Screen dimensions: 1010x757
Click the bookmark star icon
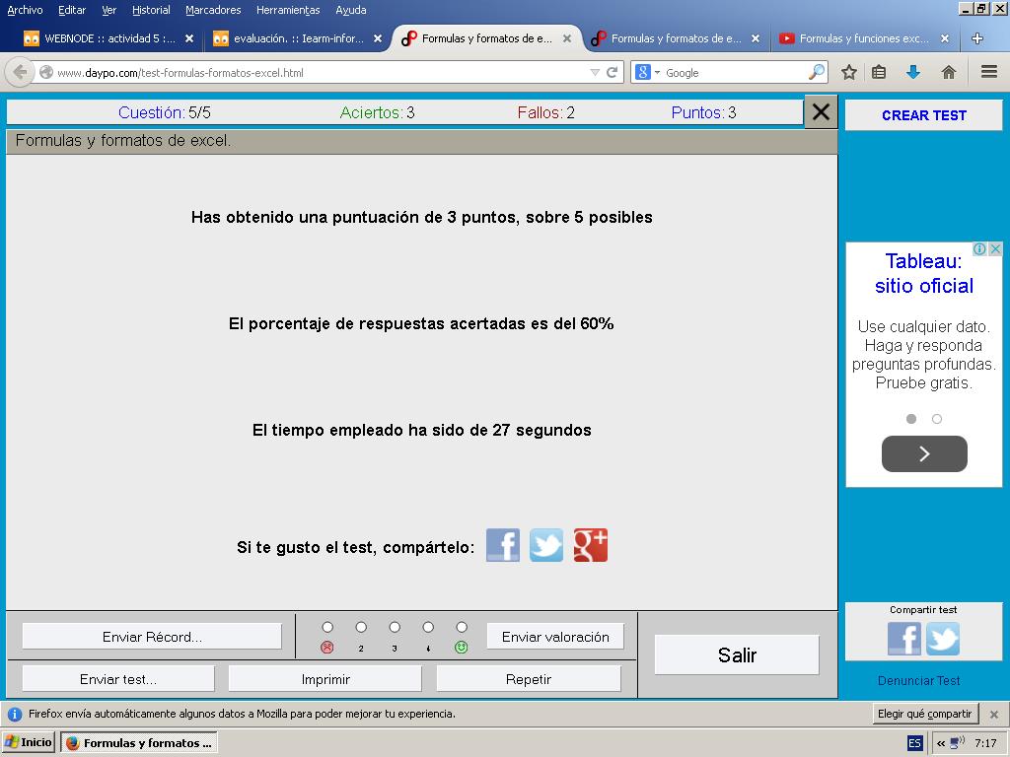tap(848, 72)
